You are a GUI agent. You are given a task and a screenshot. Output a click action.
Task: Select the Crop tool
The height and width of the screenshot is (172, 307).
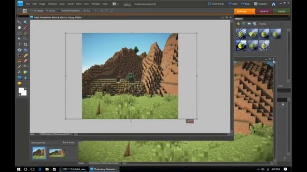click(x=25, y=44)
